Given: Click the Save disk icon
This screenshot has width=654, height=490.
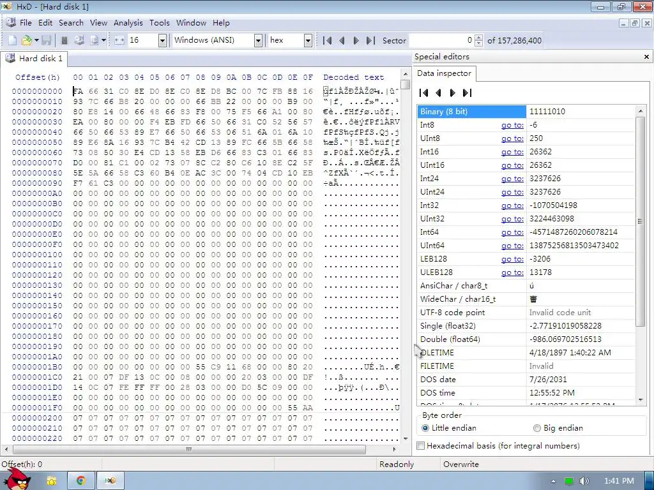Looking at the screenshot, I should coord(46,40).
